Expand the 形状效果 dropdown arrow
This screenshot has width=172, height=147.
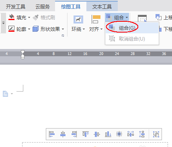[63, 29]
